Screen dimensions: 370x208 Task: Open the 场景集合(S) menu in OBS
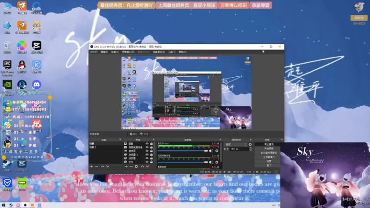click(159, 52)
